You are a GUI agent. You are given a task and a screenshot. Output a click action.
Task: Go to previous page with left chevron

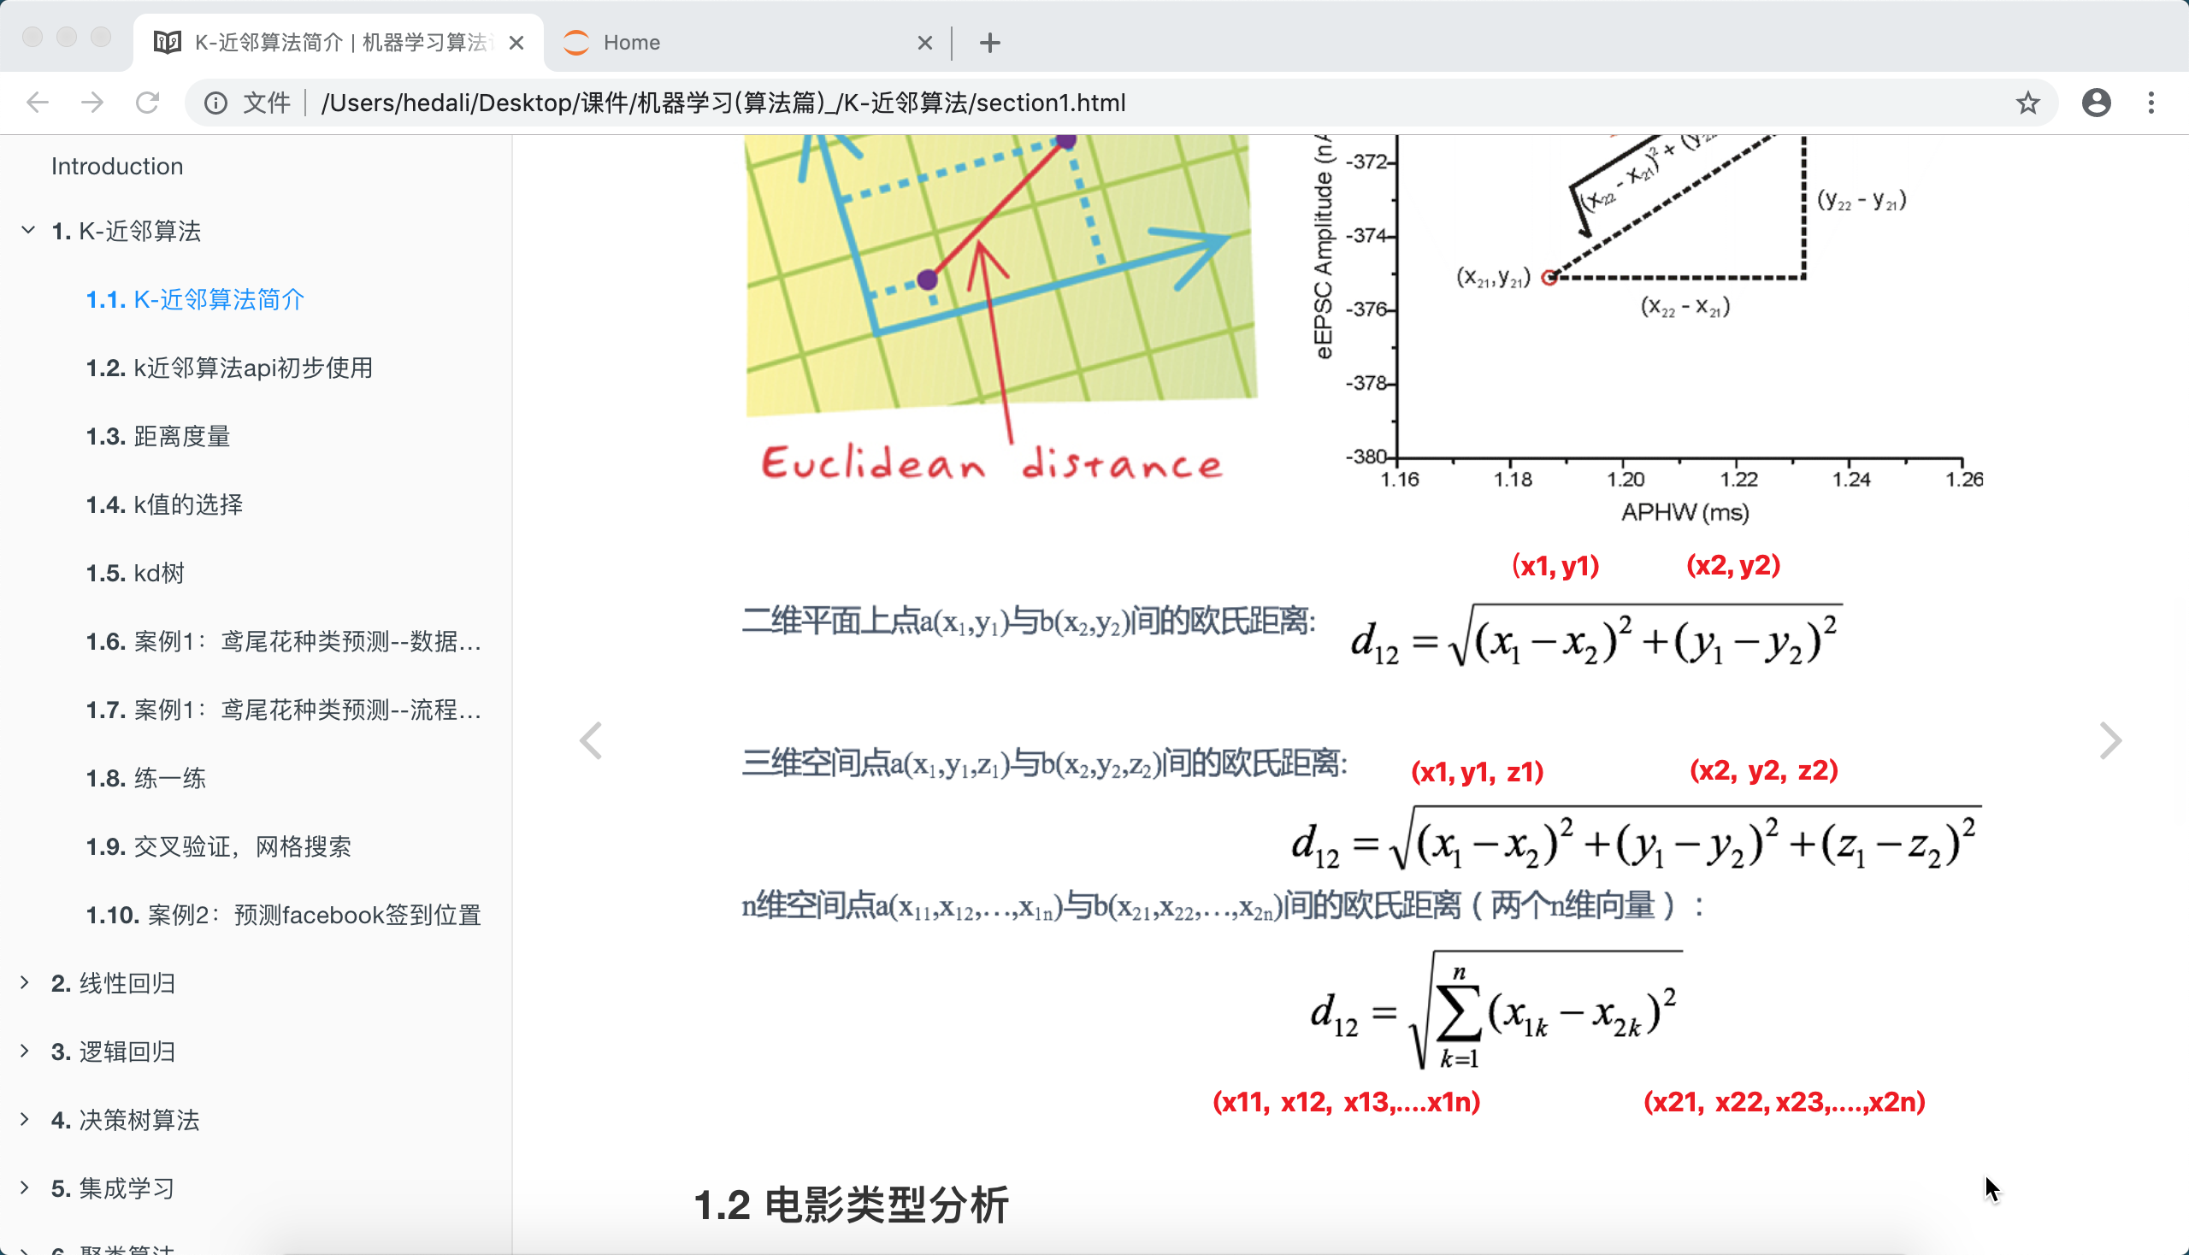tap(591, 740)
